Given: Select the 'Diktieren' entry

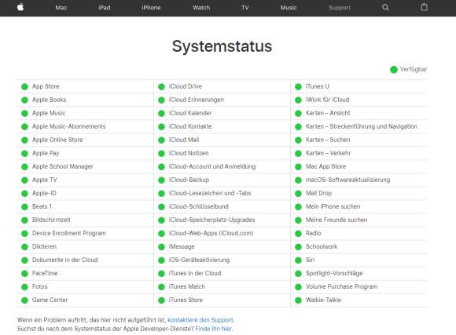Looking at the screenshot, I should 45,246.
